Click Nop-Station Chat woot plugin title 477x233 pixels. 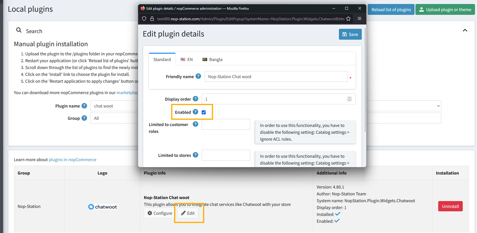167,198
